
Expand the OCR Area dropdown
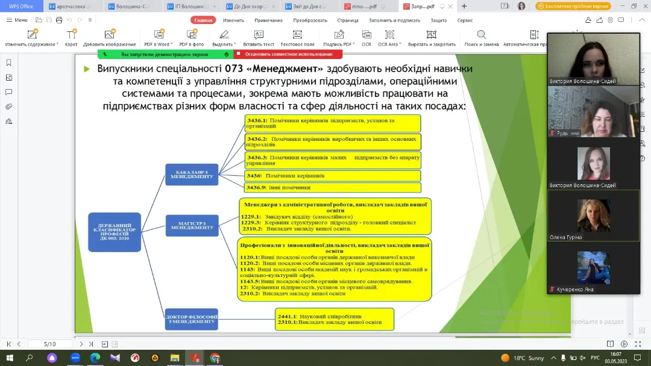pyautogui.click(x=400, y=45)
